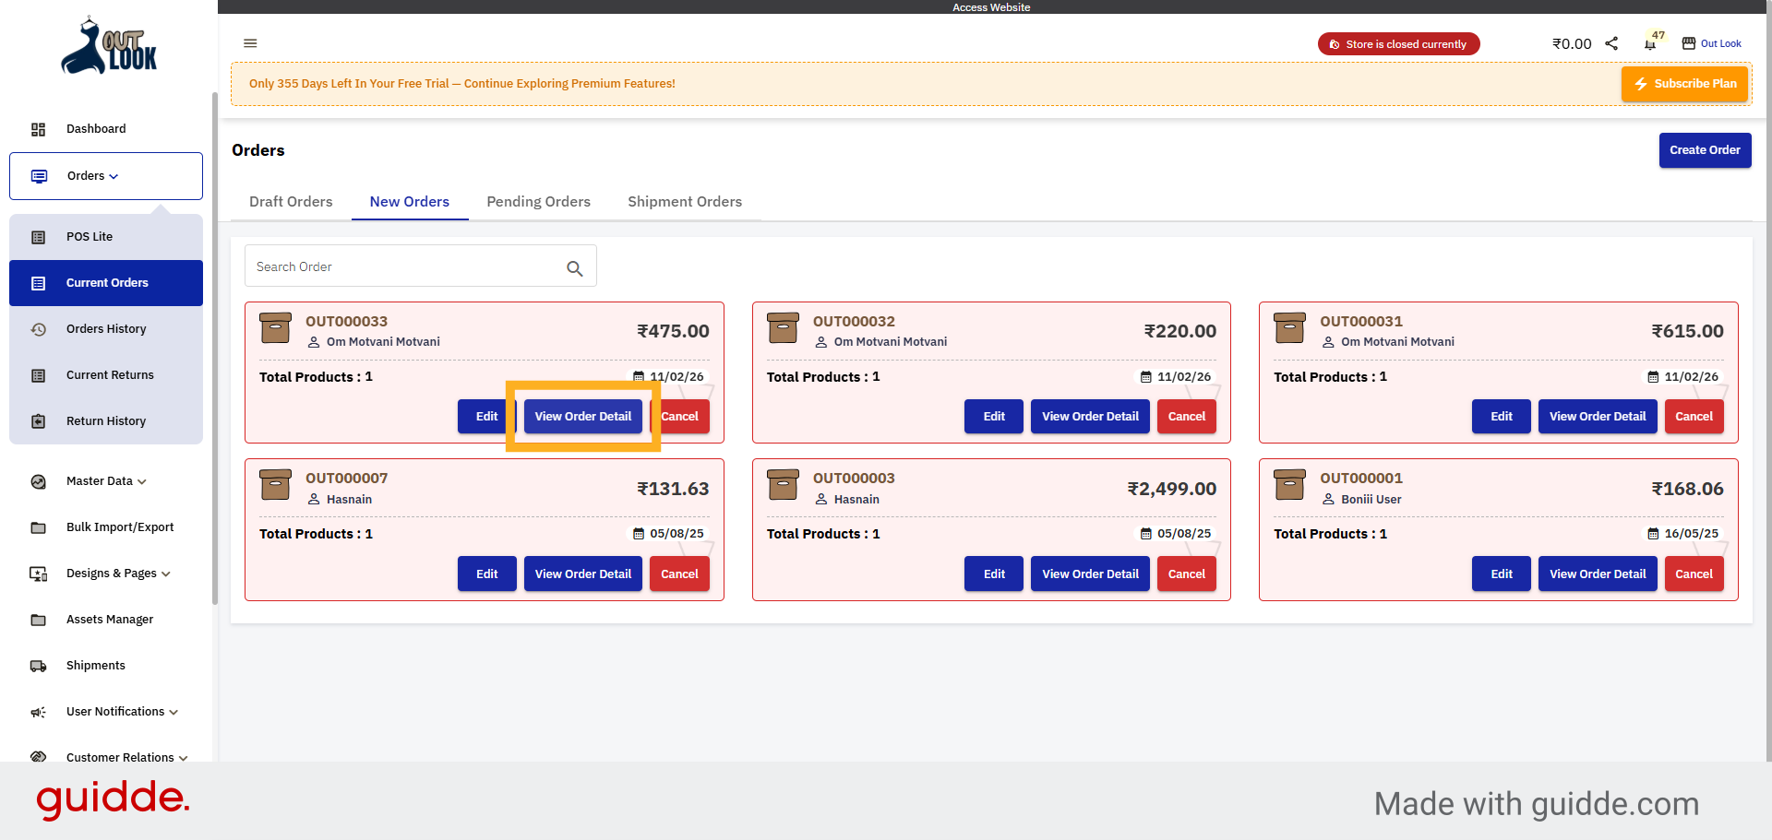Click the Store is closed currently badge
This screenshot has width=1772, height=840.
point(1398,43)
